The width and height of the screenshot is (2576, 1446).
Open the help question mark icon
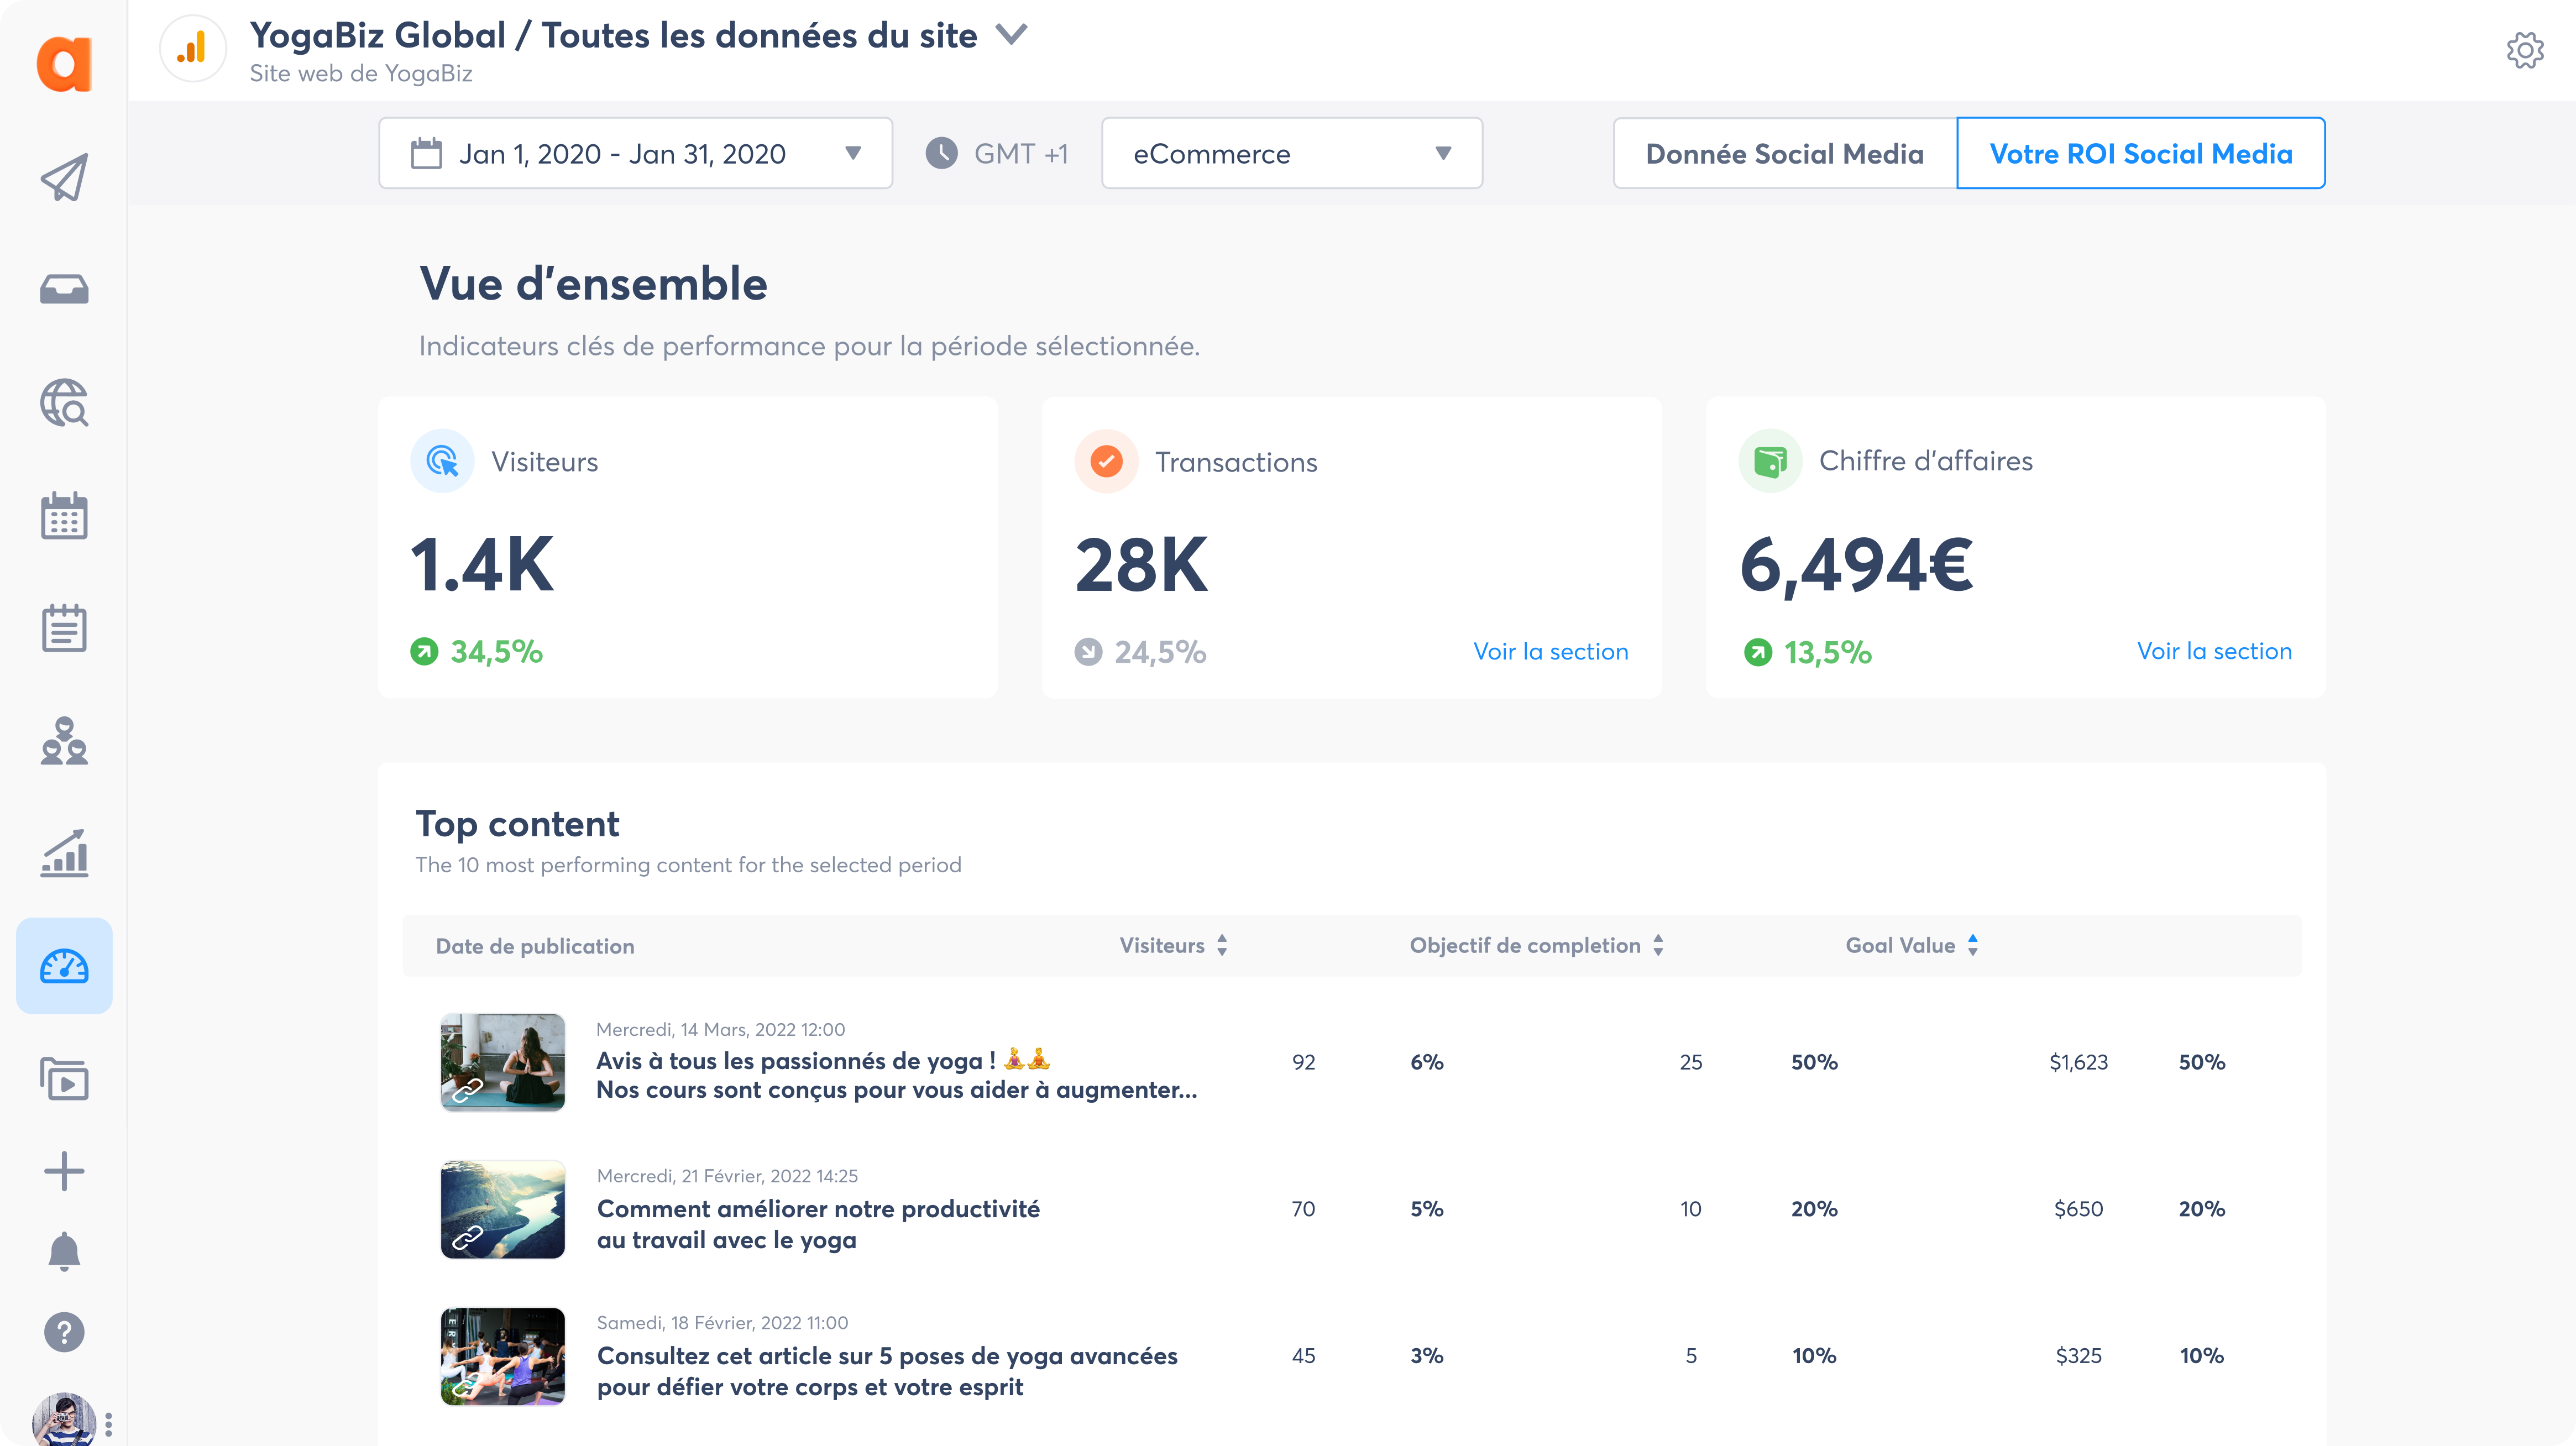(64, 1332)
